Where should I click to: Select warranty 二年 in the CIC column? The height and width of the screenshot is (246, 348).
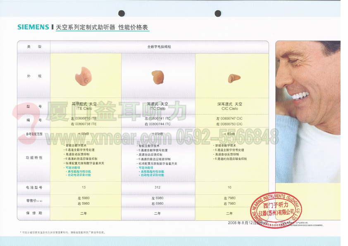click(229, 213)
